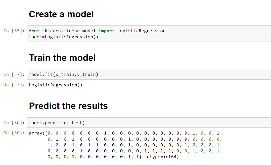Image resolution: width=271 pixels, height=165 pixels.
Task: Click the "import" keyword in cell 35
Action: 106,31
